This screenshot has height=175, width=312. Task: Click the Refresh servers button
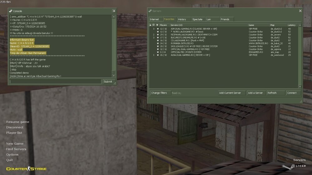[275, 93]
